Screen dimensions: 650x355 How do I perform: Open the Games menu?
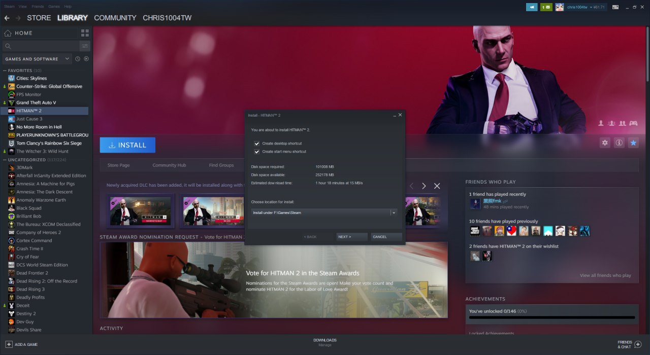pos(54,7)
